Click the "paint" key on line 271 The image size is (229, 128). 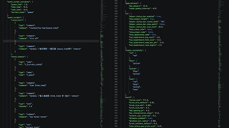point(128,97)
